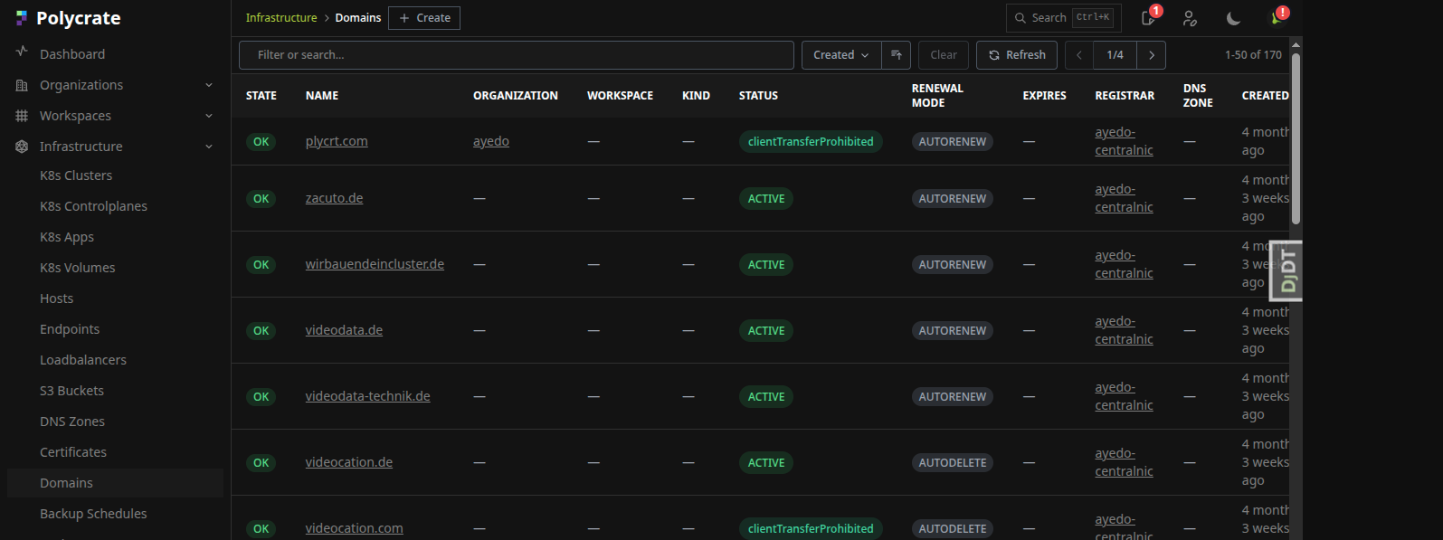1443x540 pixels.
Task: Click the ACTIVE status of wirbauendeincluster.de
Action: pyautogui.click(x=766, y=264)
